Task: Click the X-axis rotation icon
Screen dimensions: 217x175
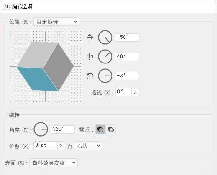Action: coord(90,38)
